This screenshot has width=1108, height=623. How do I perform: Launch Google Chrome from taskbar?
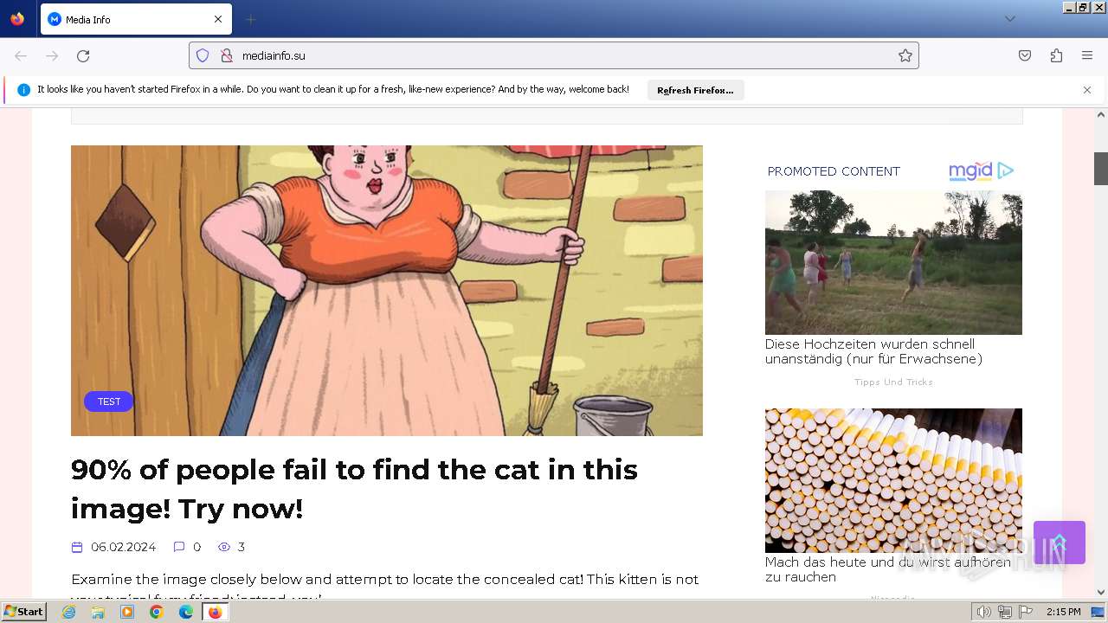[x=157, y=612]
